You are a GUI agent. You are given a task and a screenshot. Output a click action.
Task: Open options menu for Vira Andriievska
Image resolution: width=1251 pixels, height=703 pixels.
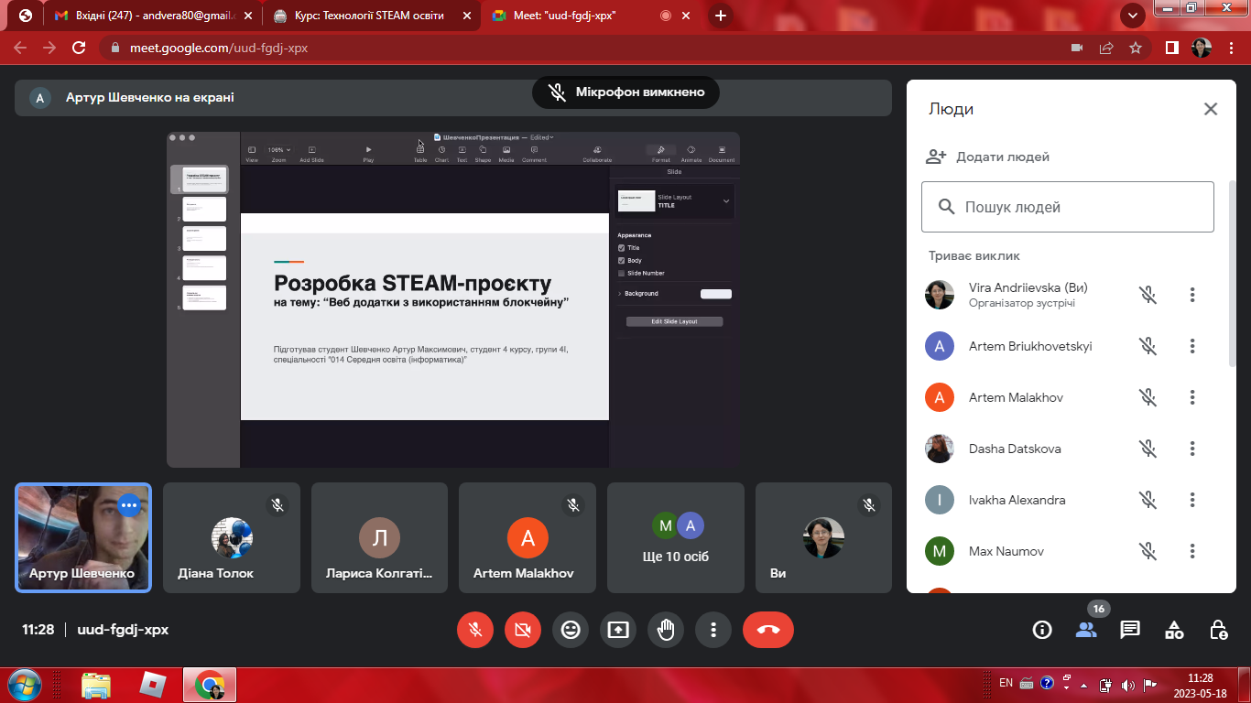click(x=1192, y=295)
